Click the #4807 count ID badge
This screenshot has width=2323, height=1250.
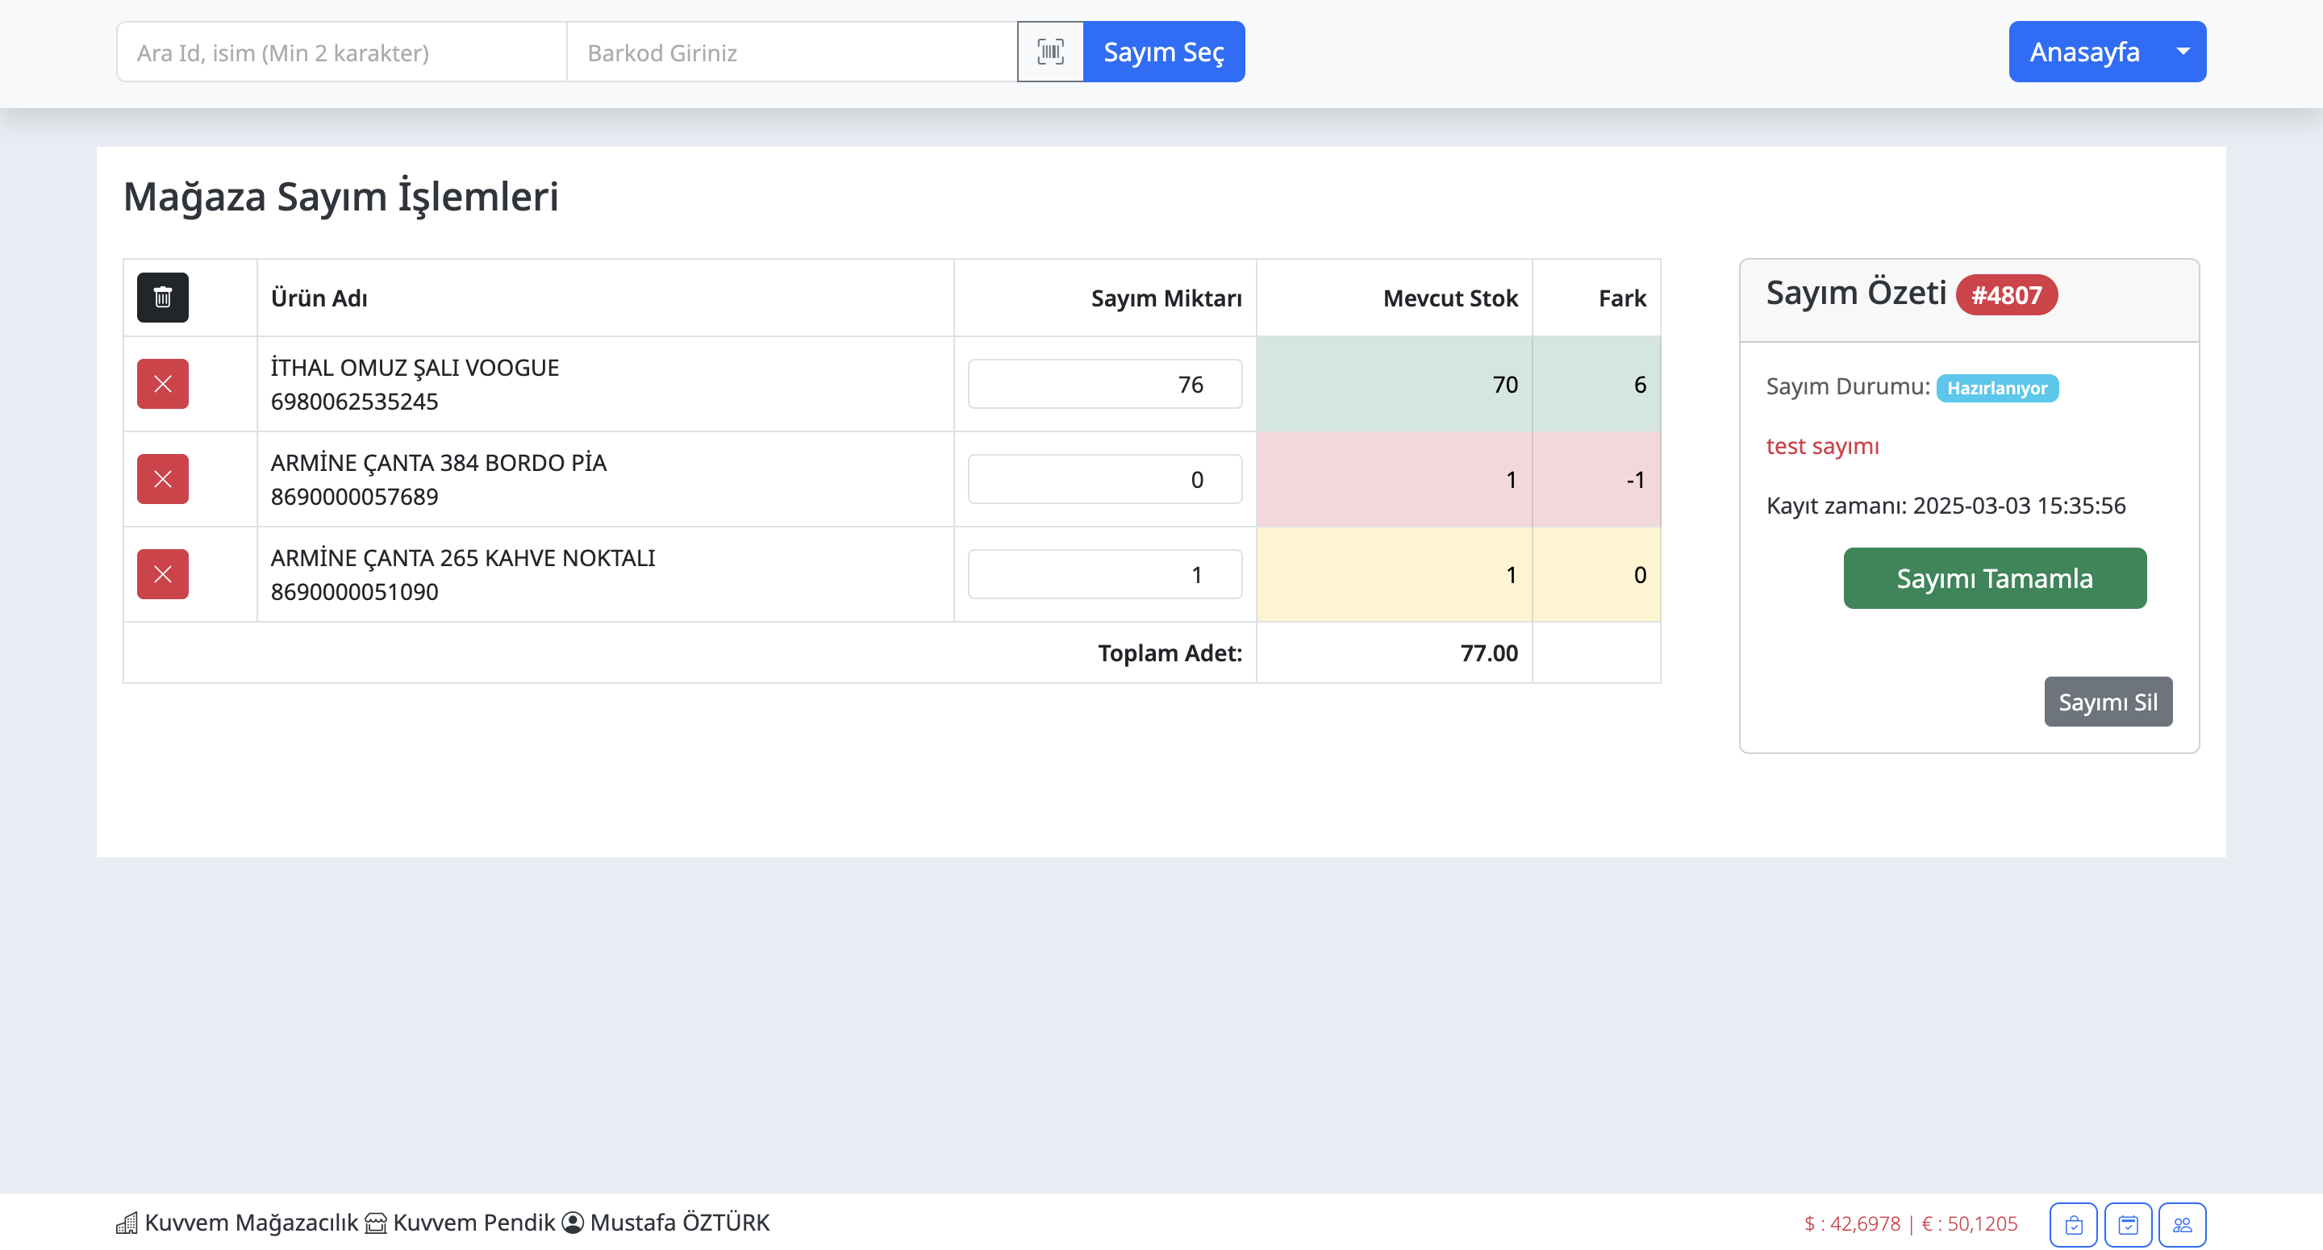pyautogui.click(x=2005, y=295)
